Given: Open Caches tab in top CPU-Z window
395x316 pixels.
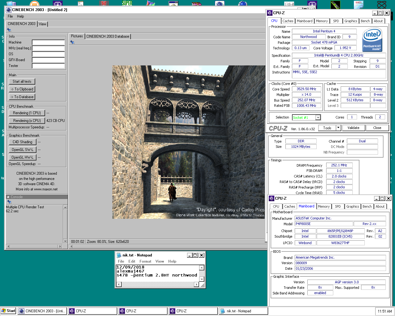Looking at the screenshot, I should click(288, 21).
